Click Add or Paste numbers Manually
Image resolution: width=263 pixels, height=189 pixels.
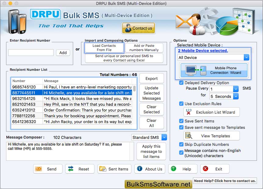tap(144, 48)
